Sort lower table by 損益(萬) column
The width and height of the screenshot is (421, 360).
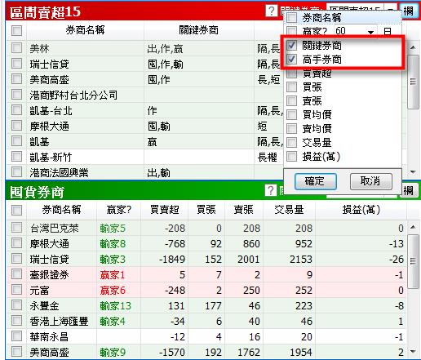[361, 210]
